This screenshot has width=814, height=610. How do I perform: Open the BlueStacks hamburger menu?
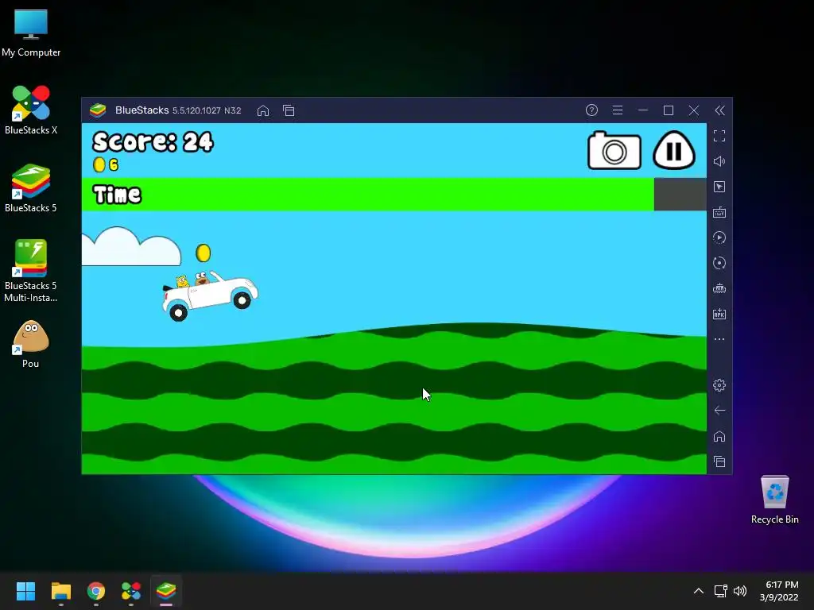(617, 110)
